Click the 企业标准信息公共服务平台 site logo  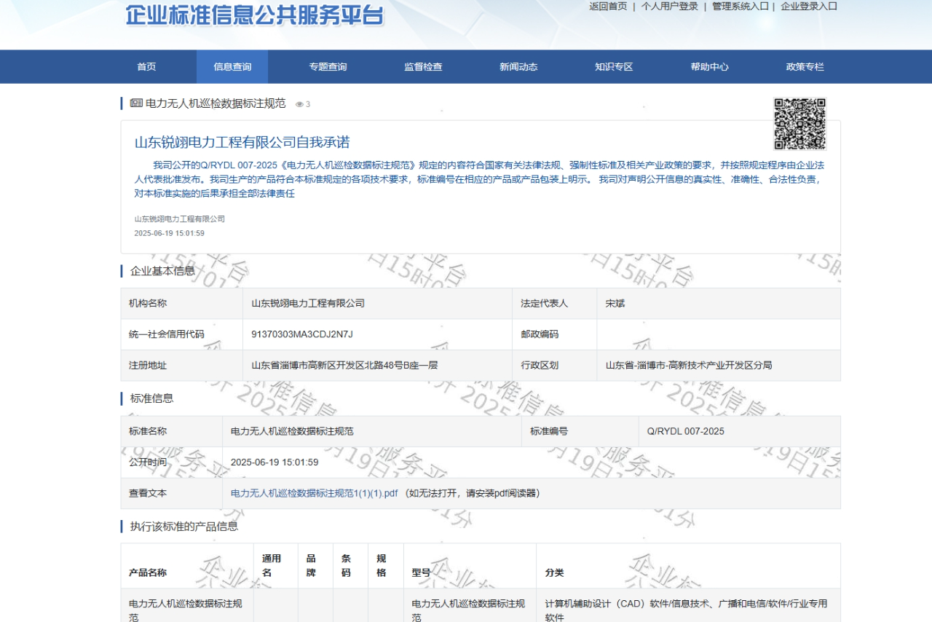pos(255,15)
